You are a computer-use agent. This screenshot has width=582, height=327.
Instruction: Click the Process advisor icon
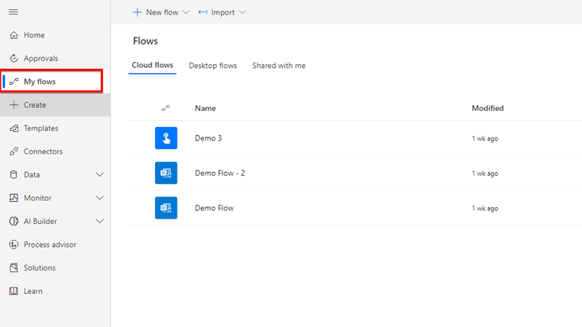tap(14, 244)
